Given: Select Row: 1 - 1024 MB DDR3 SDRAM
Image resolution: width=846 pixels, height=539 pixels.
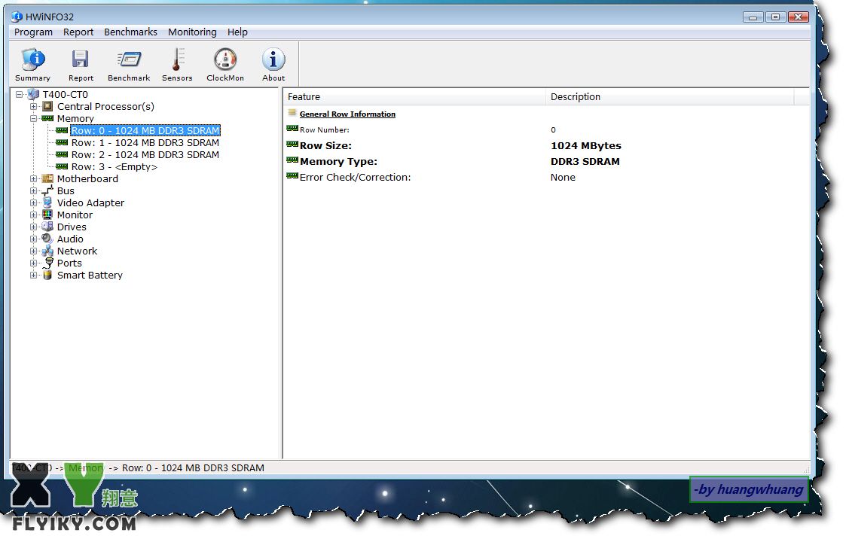Looking at the screenshot, I should pos(145,142).
